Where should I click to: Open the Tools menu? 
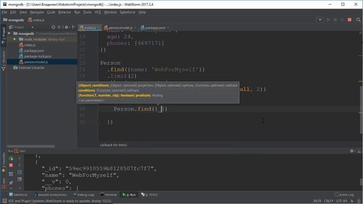click(x=87, y=12)
